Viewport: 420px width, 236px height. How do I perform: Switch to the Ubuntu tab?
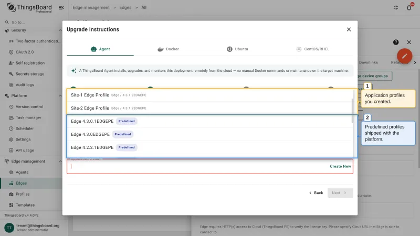click(237, 49)
